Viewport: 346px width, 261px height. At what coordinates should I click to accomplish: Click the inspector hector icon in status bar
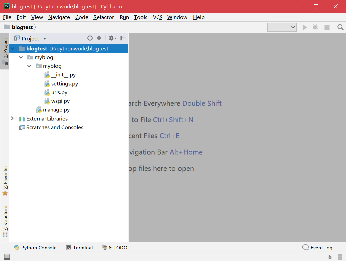click(340, 257)
